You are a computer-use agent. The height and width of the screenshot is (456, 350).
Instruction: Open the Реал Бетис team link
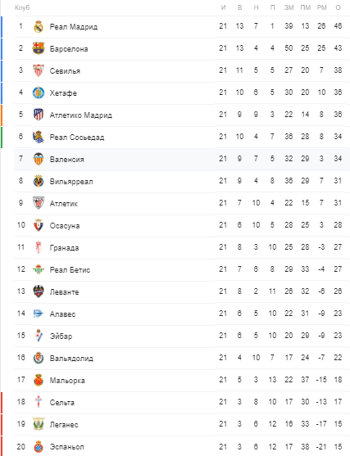coord(70,270)
